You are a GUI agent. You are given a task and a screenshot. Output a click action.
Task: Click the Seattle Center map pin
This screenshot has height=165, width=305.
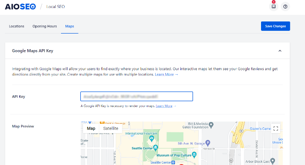156,148
